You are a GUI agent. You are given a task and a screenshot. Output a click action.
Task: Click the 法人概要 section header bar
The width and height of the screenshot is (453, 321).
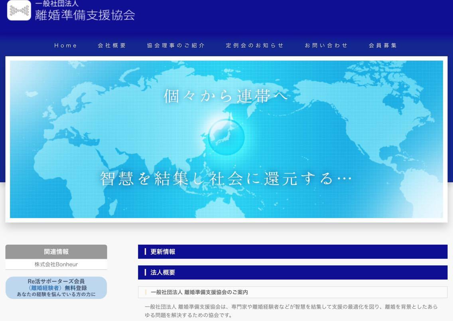click(x=293, y=272)
